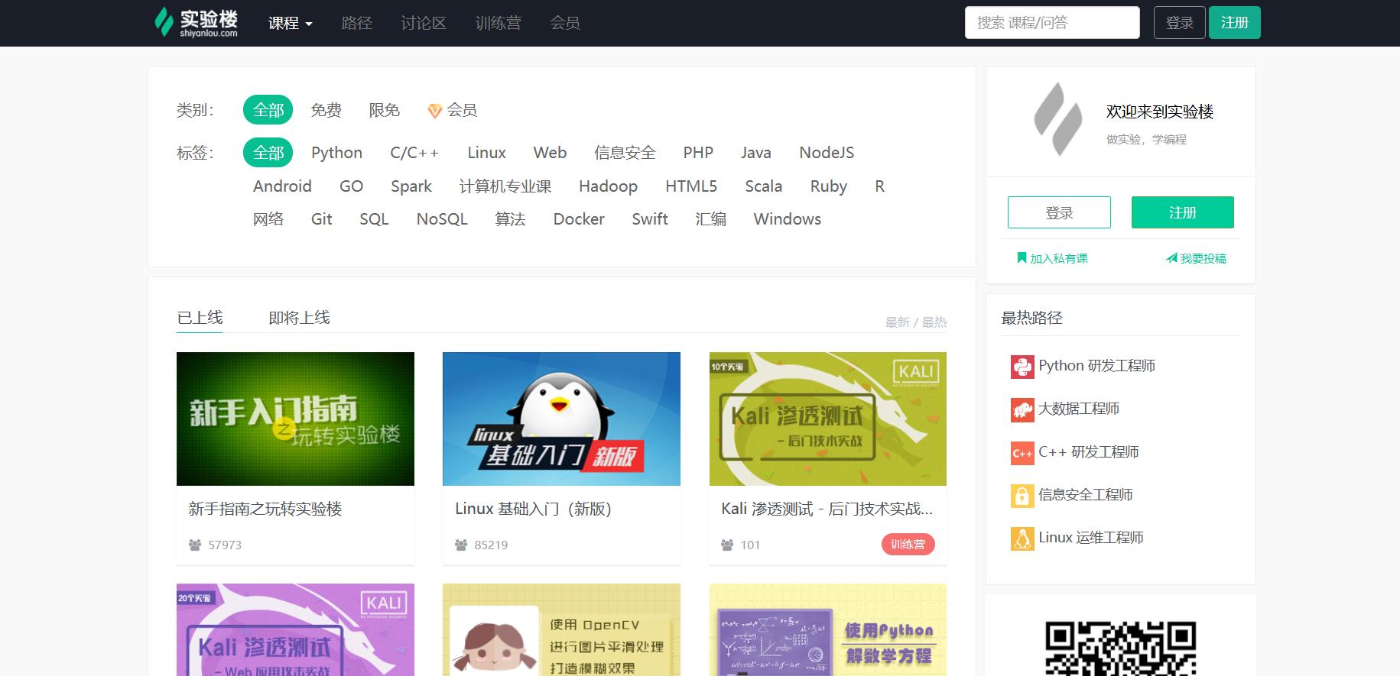
Task: Sort courses by 最新
Action: click(x=897, y=322)
